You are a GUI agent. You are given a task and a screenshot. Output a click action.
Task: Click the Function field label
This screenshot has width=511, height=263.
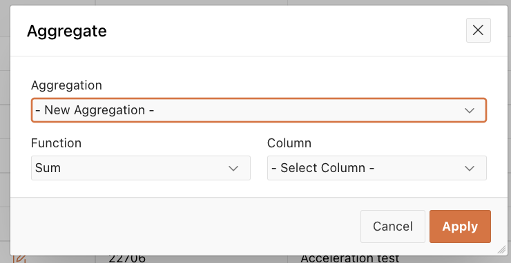tap(56, 143)
